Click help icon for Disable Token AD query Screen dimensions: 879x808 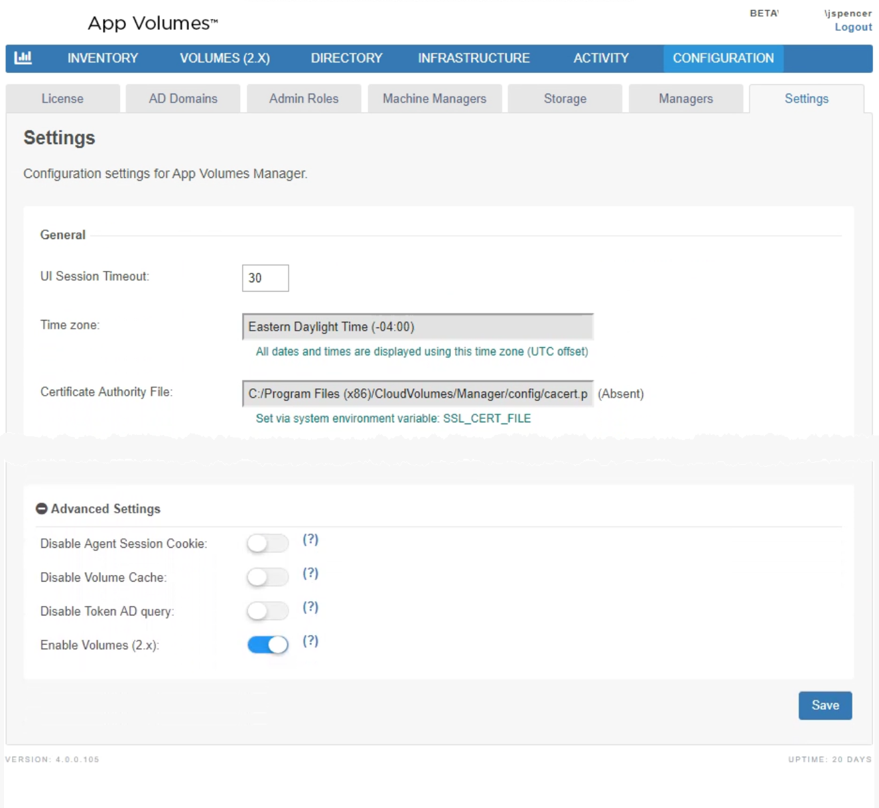310,607
